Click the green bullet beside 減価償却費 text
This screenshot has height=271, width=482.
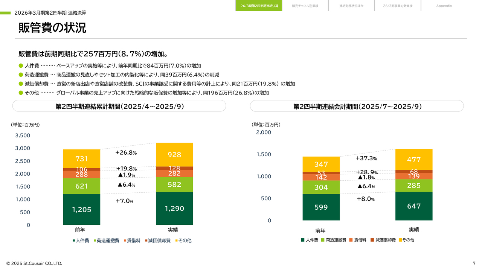point(21,84)
